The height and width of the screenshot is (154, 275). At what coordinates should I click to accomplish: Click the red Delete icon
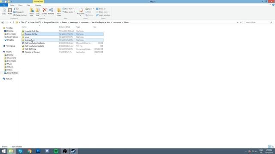point(45,10)
